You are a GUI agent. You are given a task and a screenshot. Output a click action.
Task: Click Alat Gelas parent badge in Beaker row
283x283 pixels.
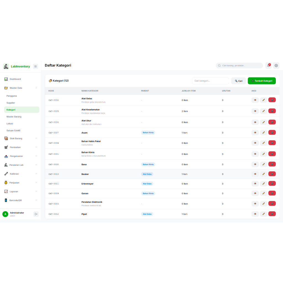tap(147, 174)
